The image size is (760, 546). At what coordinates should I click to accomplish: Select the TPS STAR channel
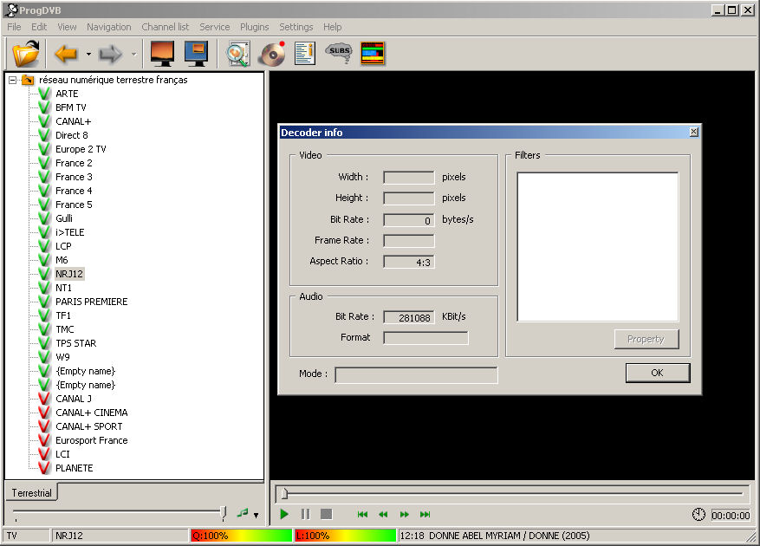coord(76,344)
